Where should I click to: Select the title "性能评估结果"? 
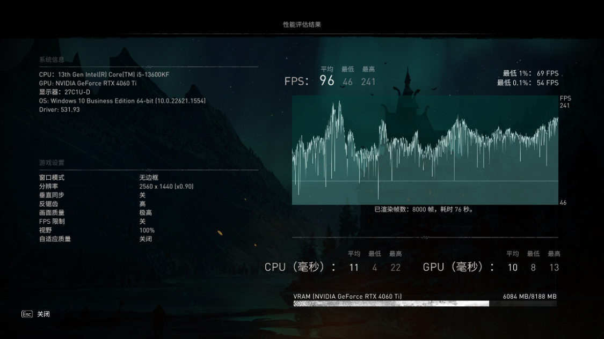(302, 24)
